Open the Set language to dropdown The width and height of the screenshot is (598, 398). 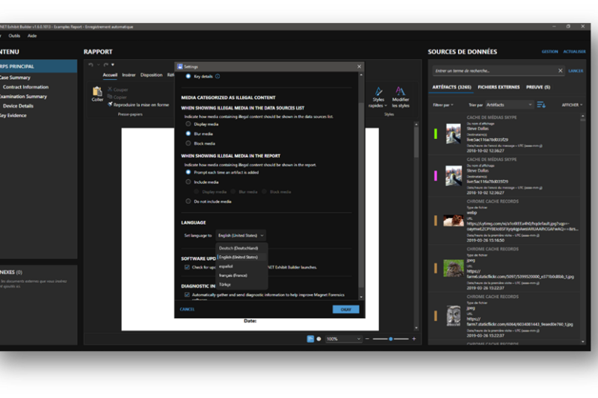click(241, 235)
